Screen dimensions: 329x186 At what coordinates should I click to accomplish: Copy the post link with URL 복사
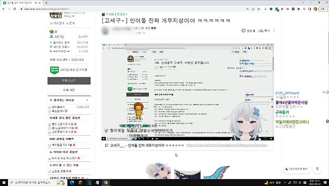click(x=264, y=31)
